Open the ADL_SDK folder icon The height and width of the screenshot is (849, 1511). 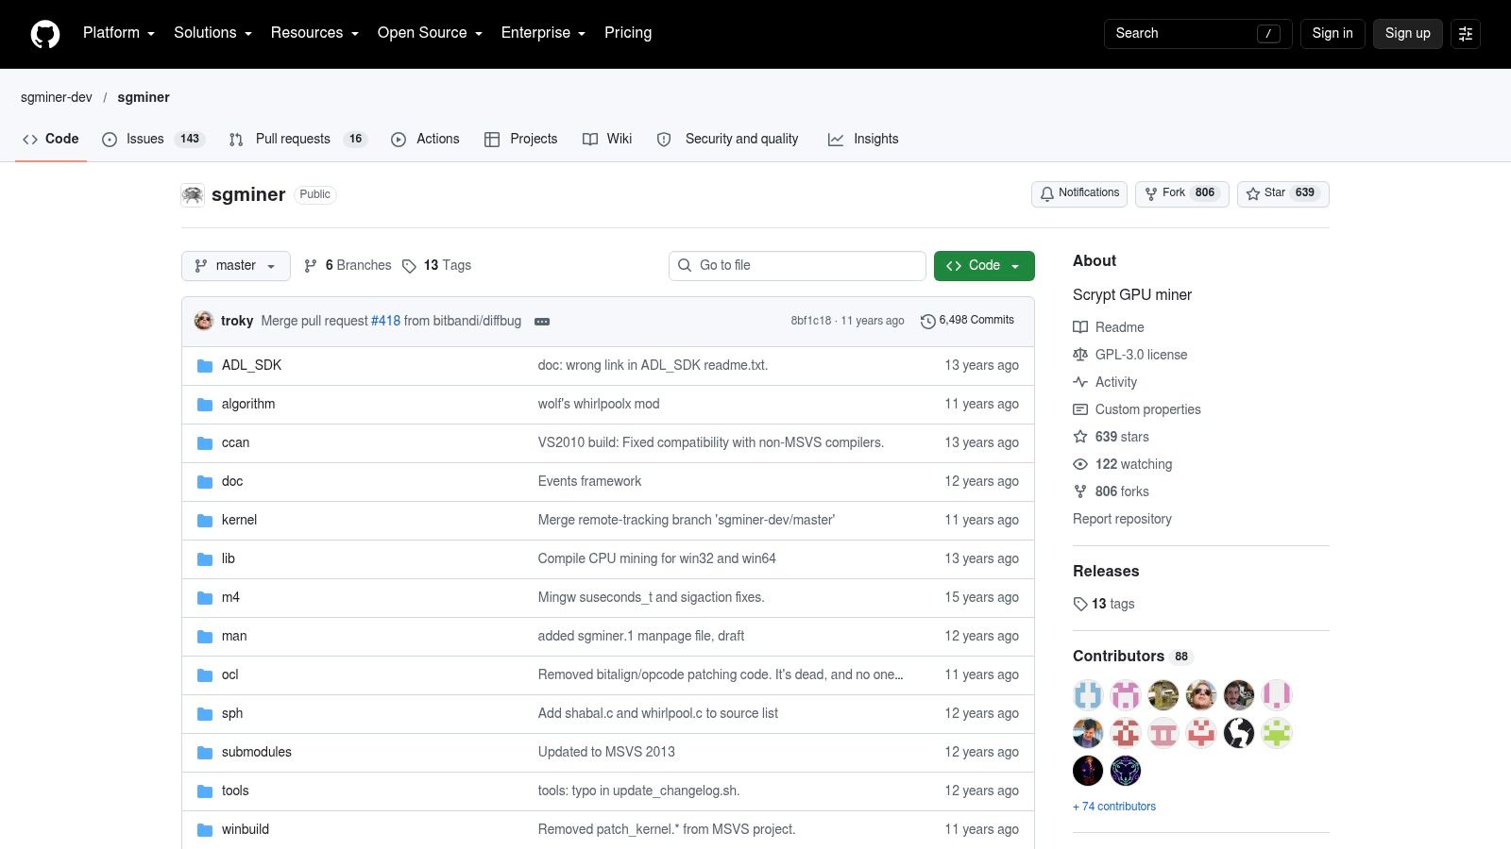[x=205, y=366]
